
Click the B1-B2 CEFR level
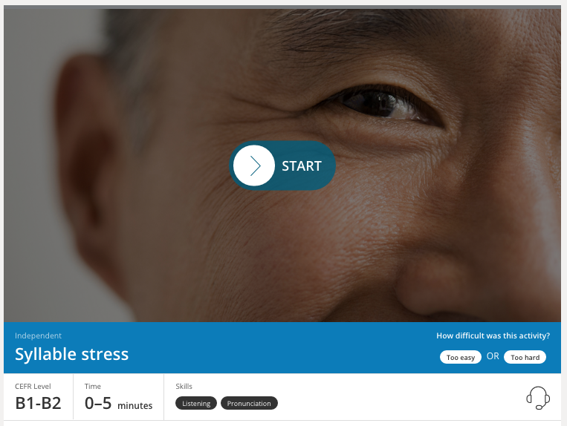pos(38,403)
